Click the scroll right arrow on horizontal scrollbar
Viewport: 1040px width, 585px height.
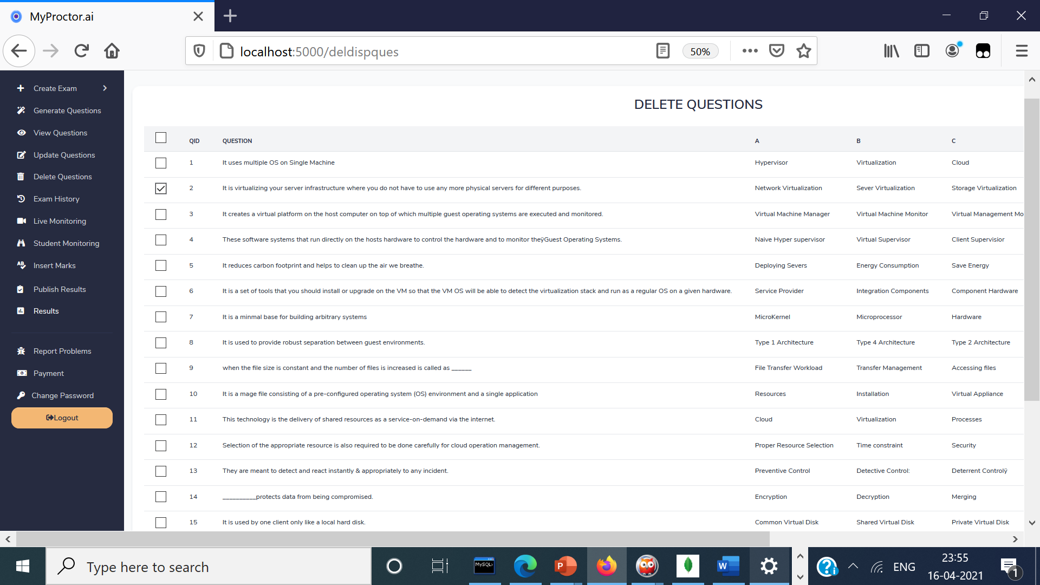tap(1015, 539)
